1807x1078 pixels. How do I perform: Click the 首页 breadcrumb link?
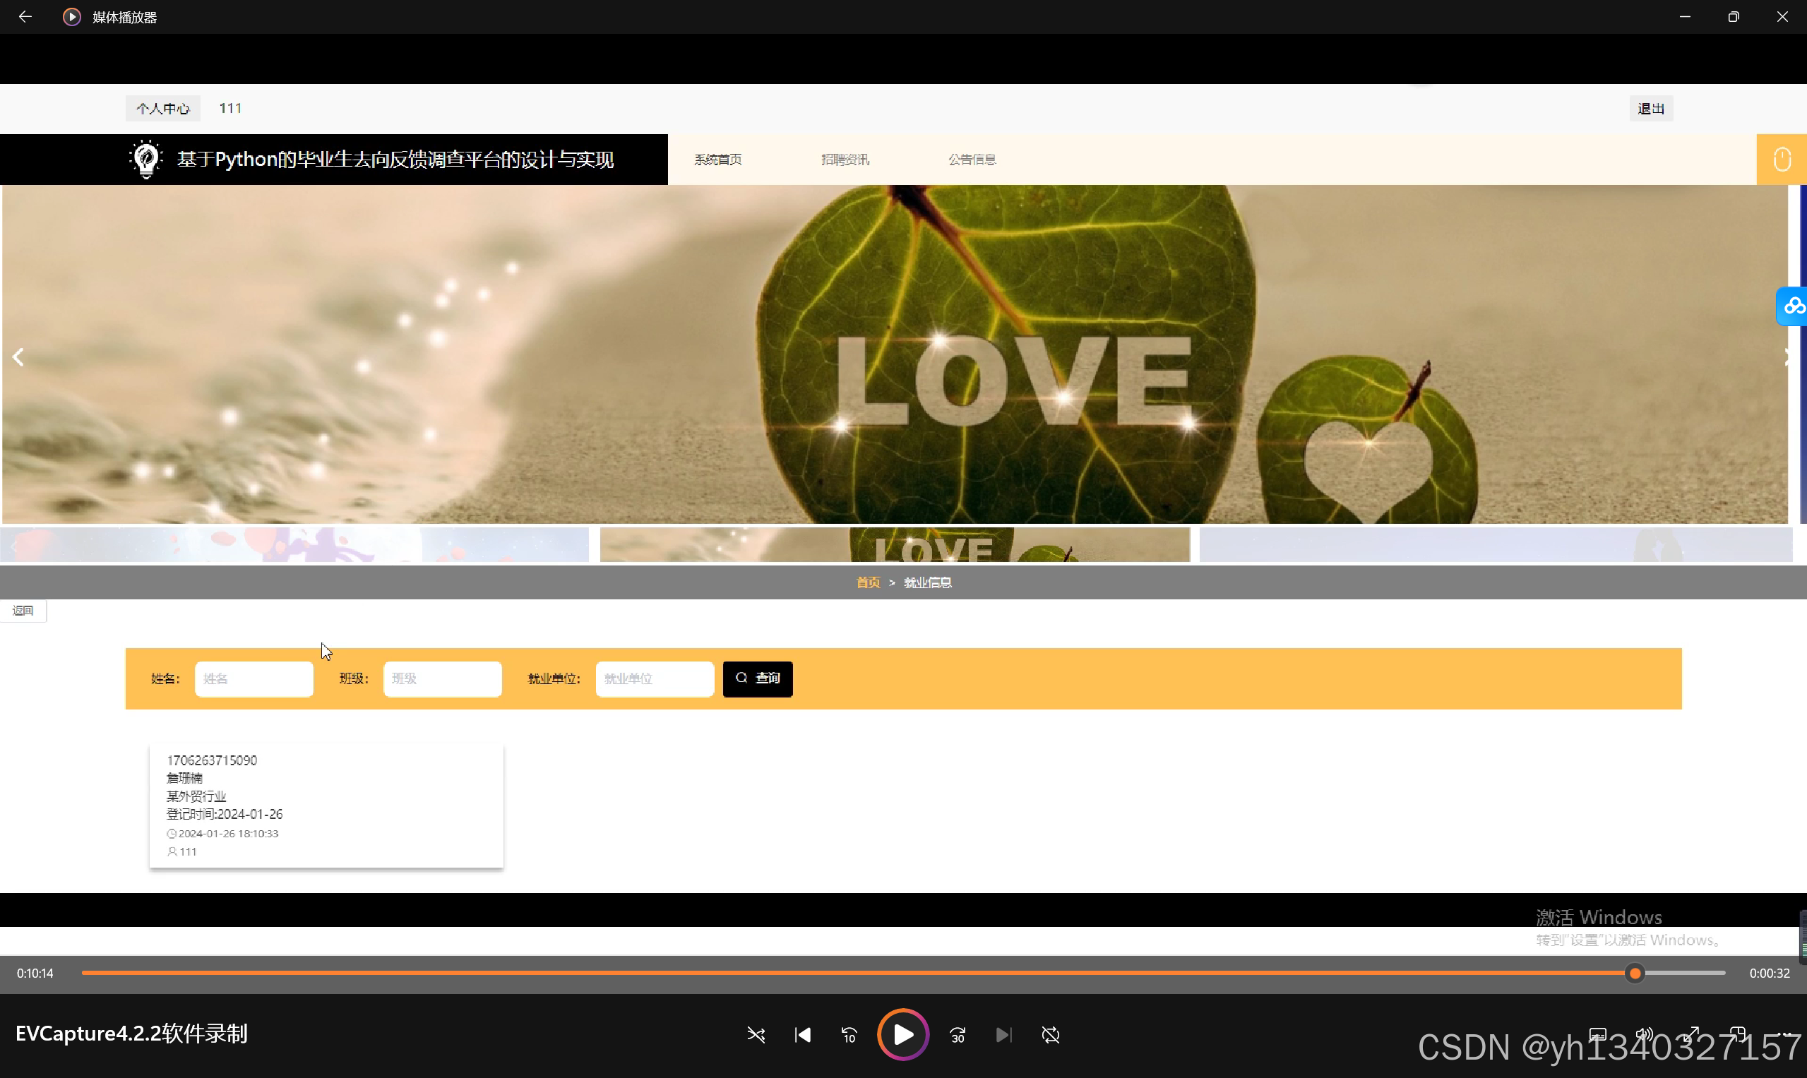[869, 582]
